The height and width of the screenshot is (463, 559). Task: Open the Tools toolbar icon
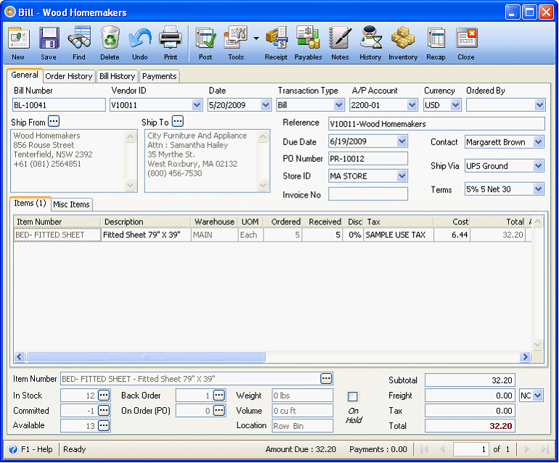pyautogui.click(x=236, y=43)
